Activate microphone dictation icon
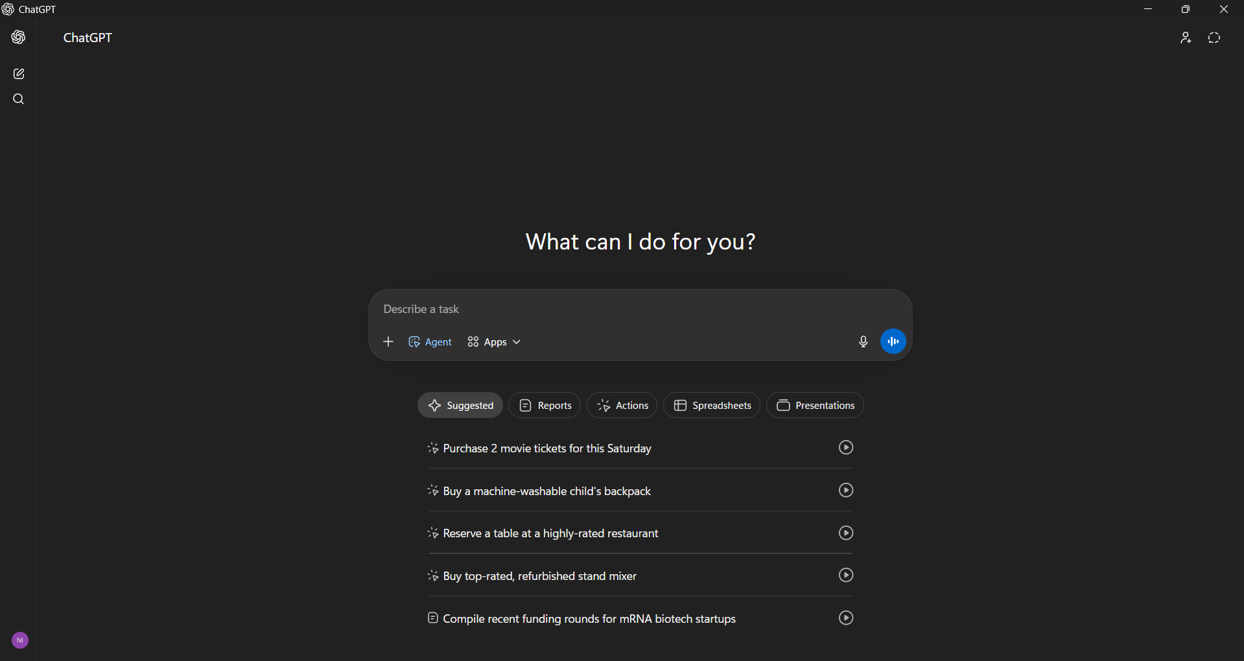 [863, 342]
